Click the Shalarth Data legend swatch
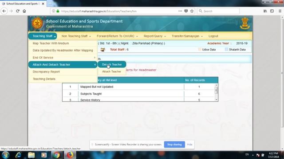The image size is (284, 159). (x=226, y=49)
